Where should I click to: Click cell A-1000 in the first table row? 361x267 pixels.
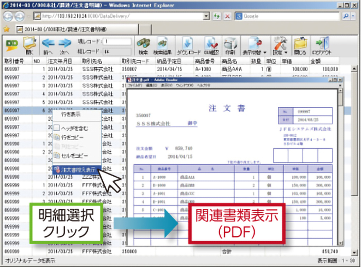click(203, 69)
